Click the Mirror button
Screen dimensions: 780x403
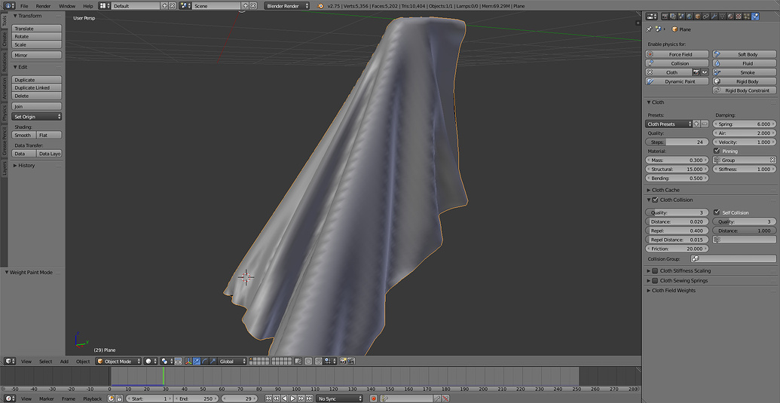[38, 55]
